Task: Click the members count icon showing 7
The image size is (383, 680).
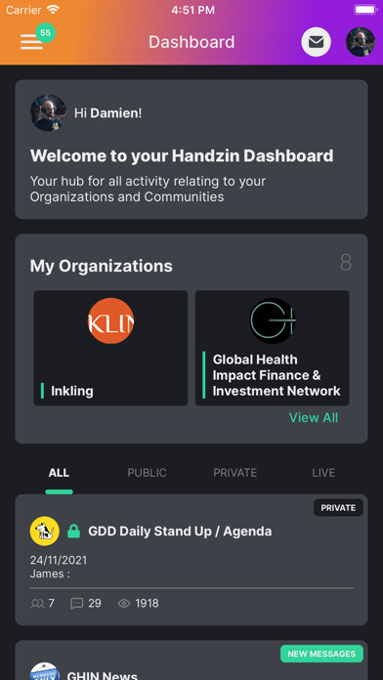Action: (x=37, y=604)
